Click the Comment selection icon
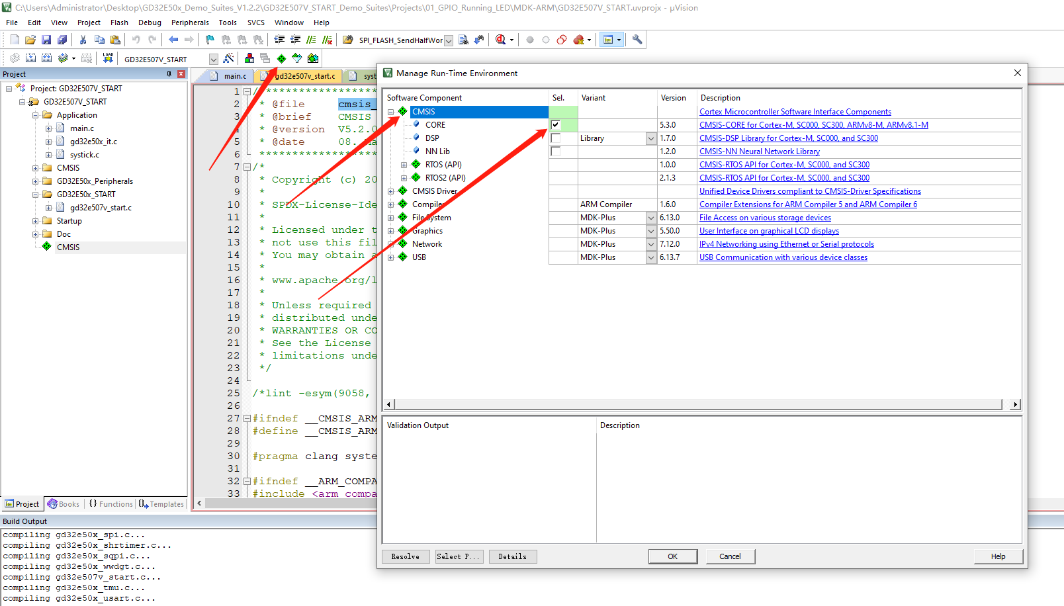Screen dimensions: 1064x606 click(x=311, y=40)
